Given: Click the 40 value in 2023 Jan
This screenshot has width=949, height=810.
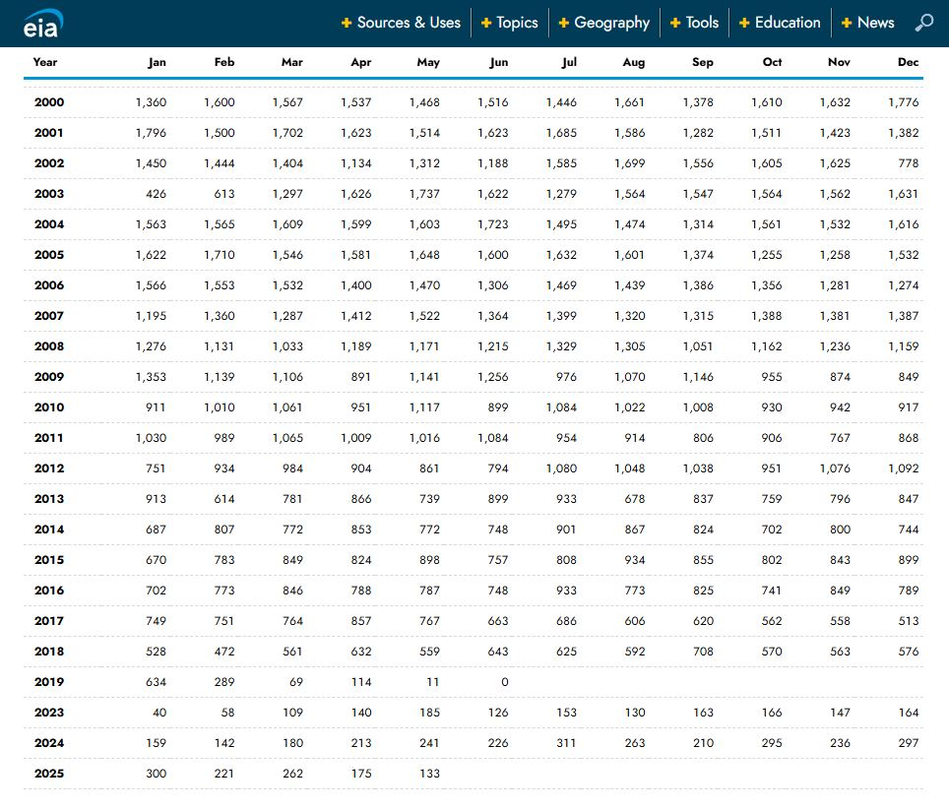Looking at the screenshot, I should 159,713.
